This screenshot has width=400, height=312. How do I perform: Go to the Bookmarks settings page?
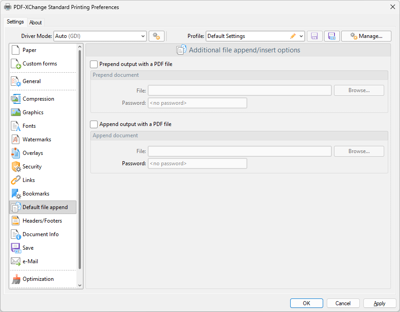tap(42, 194)
